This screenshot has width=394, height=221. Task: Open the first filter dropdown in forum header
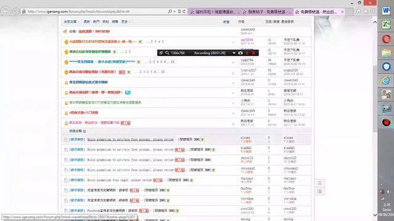point(71,22)
